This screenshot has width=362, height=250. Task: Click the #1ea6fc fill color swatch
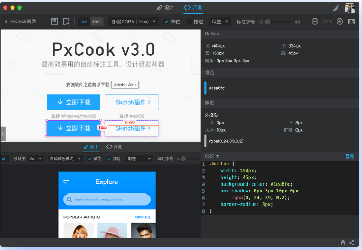click(x=205, y=88)
